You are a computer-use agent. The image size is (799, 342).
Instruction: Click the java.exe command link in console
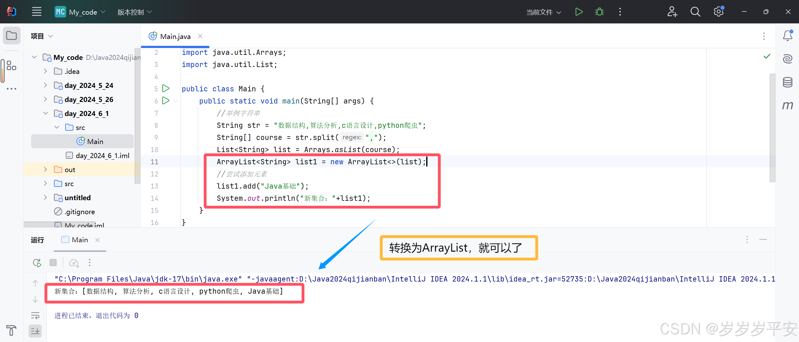148,279
